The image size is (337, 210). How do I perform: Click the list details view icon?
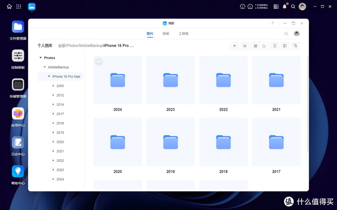[285, 46]
